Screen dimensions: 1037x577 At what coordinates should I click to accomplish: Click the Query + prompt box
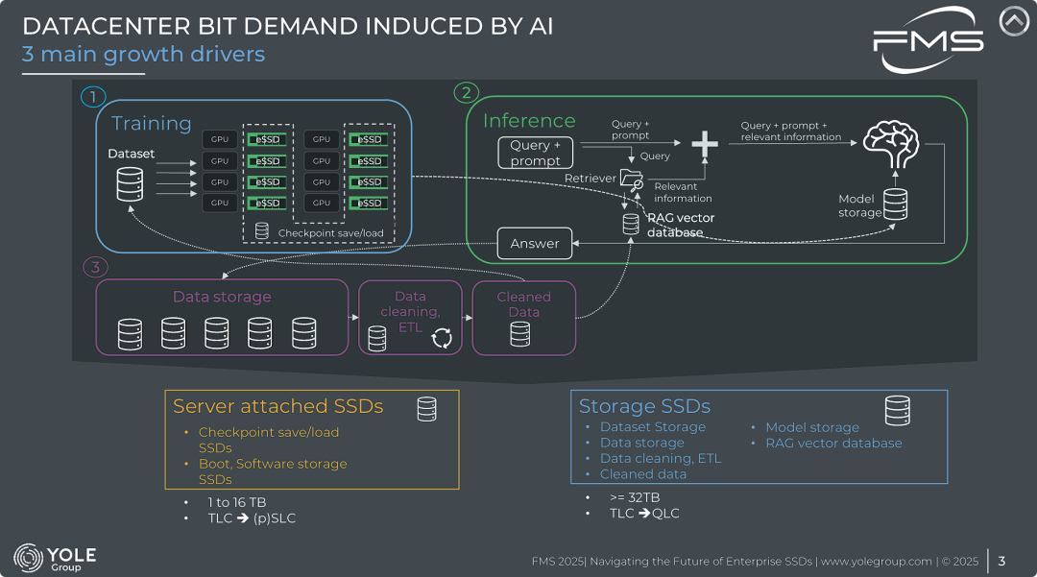(535, 153)
